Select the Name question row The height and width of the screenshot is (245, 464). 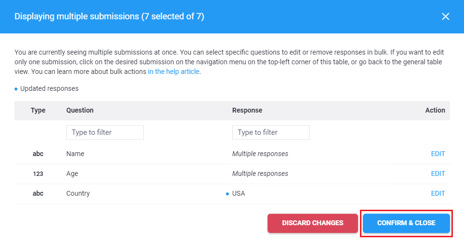pyautogui.click(x=75, y=154)
